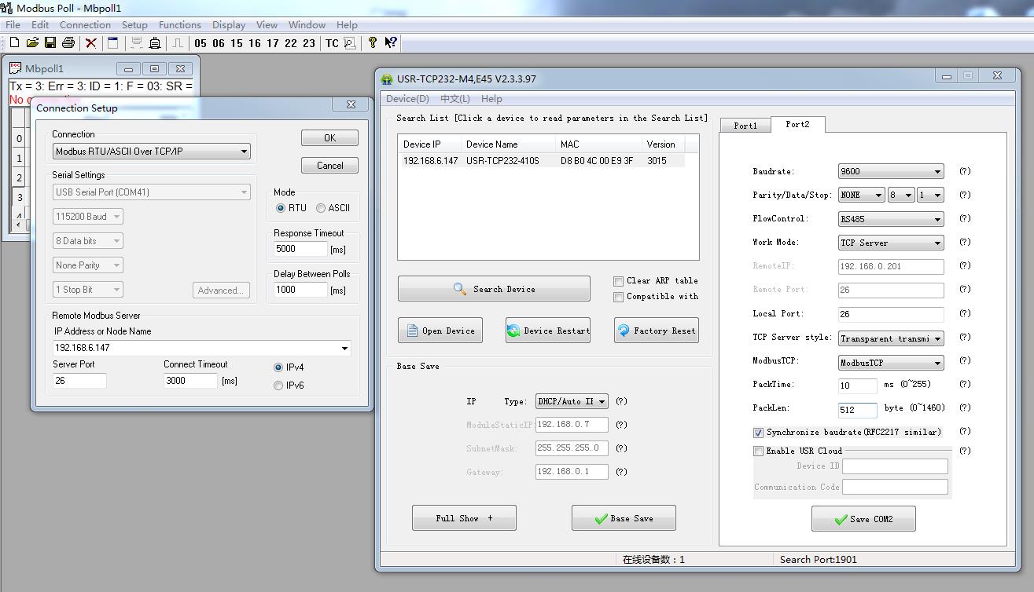Click the function 16 toolbar button
The height and width of the screenshot is (592, 1034).
(255, 43)
